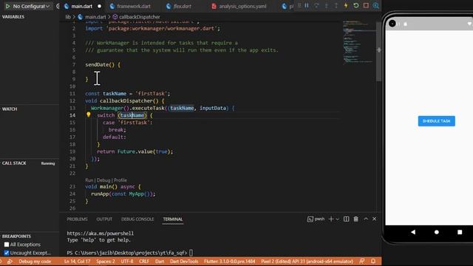The image size is (473, 266).
Task: Tap the emulator Home navigation button
Action: (437, 232)
